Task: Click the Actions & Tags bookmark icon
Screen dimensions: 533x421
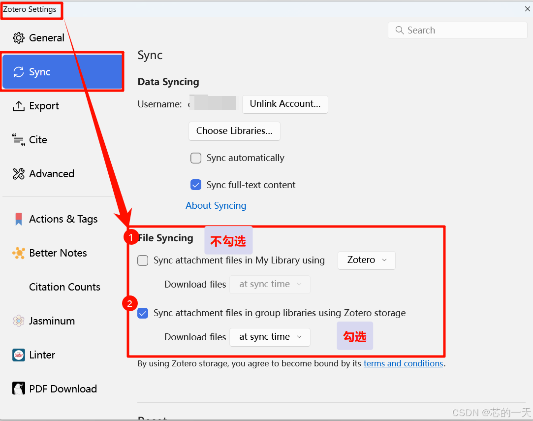Action: click(18, 219)
